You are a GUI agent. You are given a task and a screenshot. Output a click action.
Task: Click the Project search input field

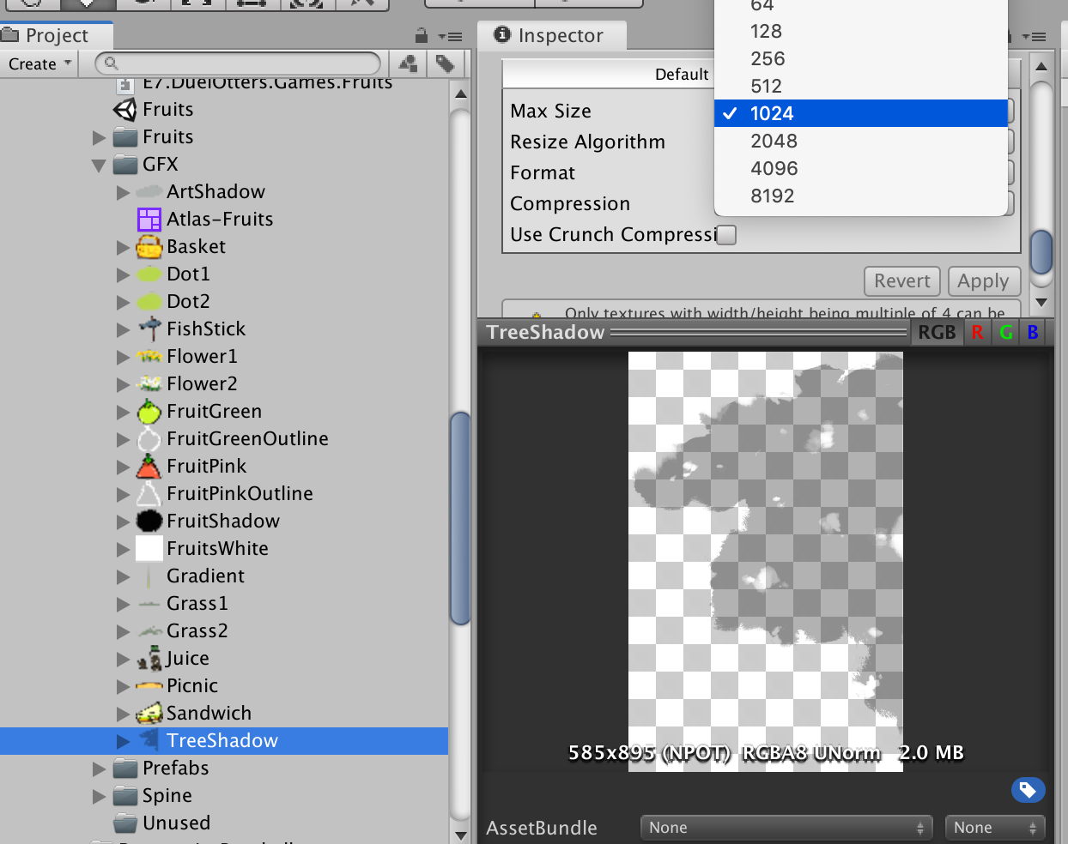[x=238, y=63]
